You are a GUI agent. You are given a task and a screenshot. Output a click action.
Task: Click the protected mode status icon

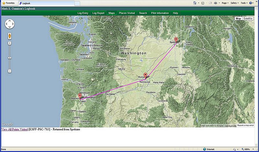coord(234,149)
